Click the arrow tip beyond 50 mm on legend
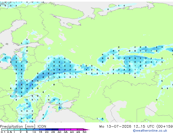The width and height of the screenshot is (173, 133). pos(87,129)
